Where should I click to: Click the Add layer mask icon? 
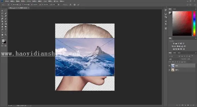[182, 105]
